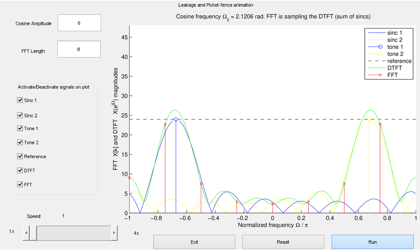
Task: Click the middle of the speed slider track
Action: (x=73, y=233)
